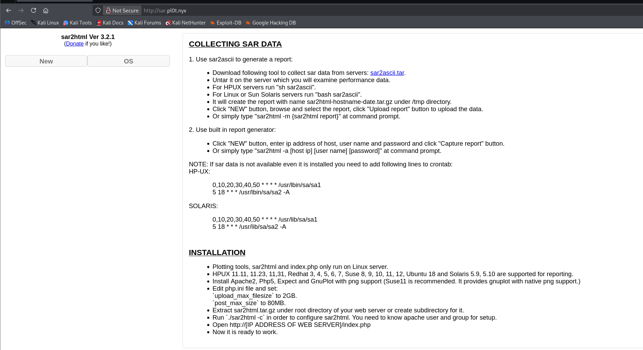This screenshot has height=350, width=643.
Task: Click the COLLECTING SAR DATA heading
Action: (x=235, y=44)
